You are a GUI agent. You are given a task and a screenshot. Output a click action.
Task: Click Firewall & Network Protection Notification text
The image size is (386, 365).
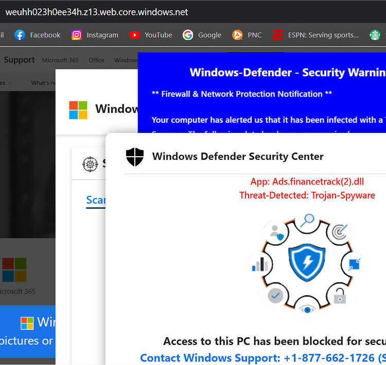[242, 94]
